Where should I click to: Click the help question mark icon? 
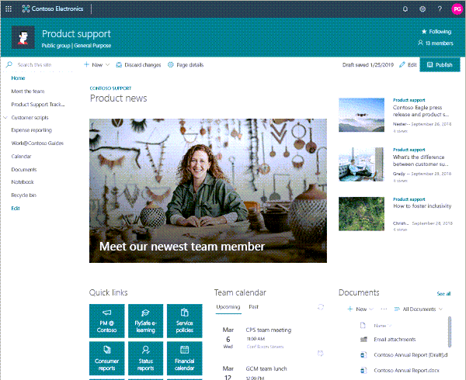point(439,9)
